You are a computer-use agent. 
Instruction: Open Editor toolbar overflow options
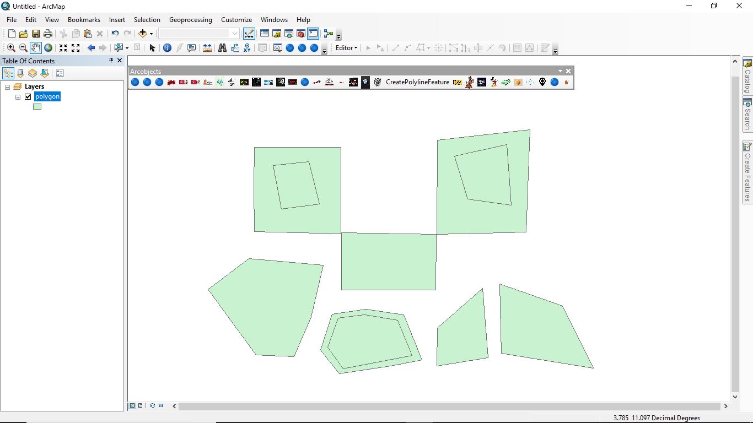(555, 50)
